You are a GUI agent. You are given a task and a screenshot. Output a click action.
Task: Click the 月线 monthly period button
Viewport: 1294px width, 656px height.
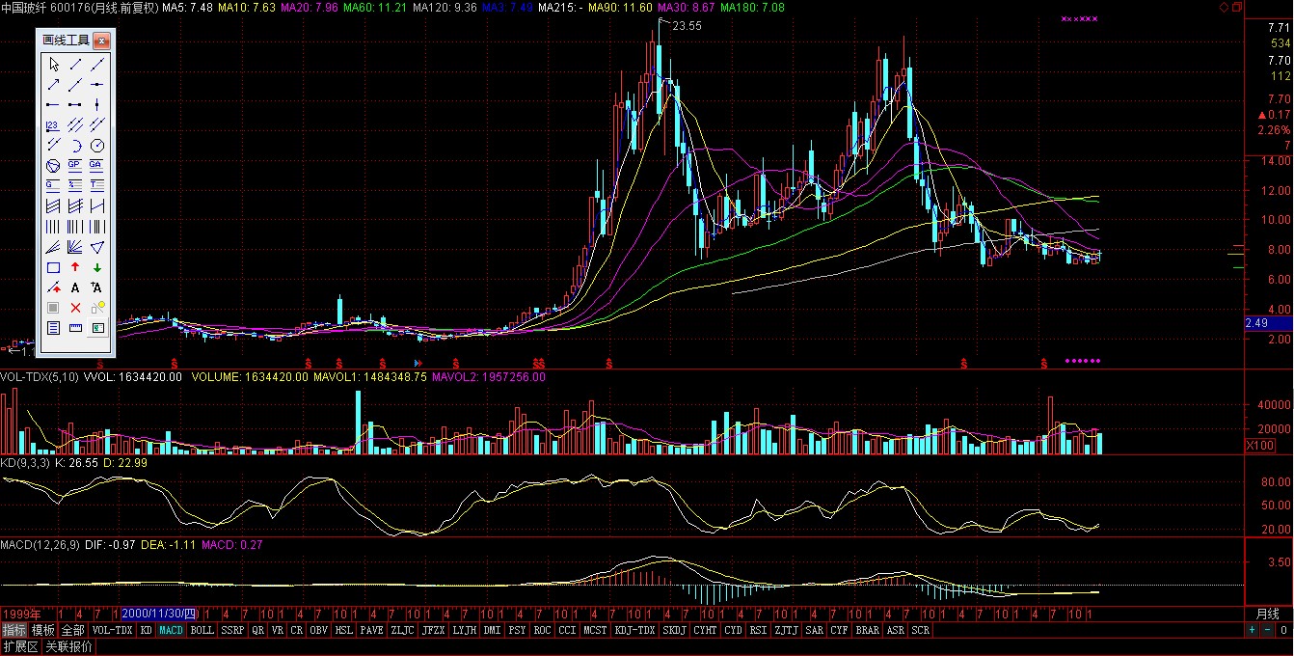1267,614
